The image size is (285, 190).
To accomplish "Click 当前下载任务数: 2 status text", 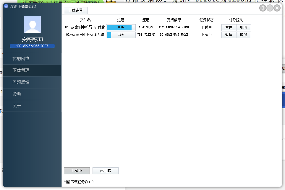I will [79, 182].
